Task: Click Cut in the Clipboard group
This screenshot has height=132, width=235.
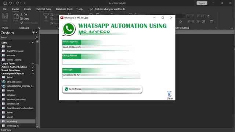Action: tap(24, 15)
